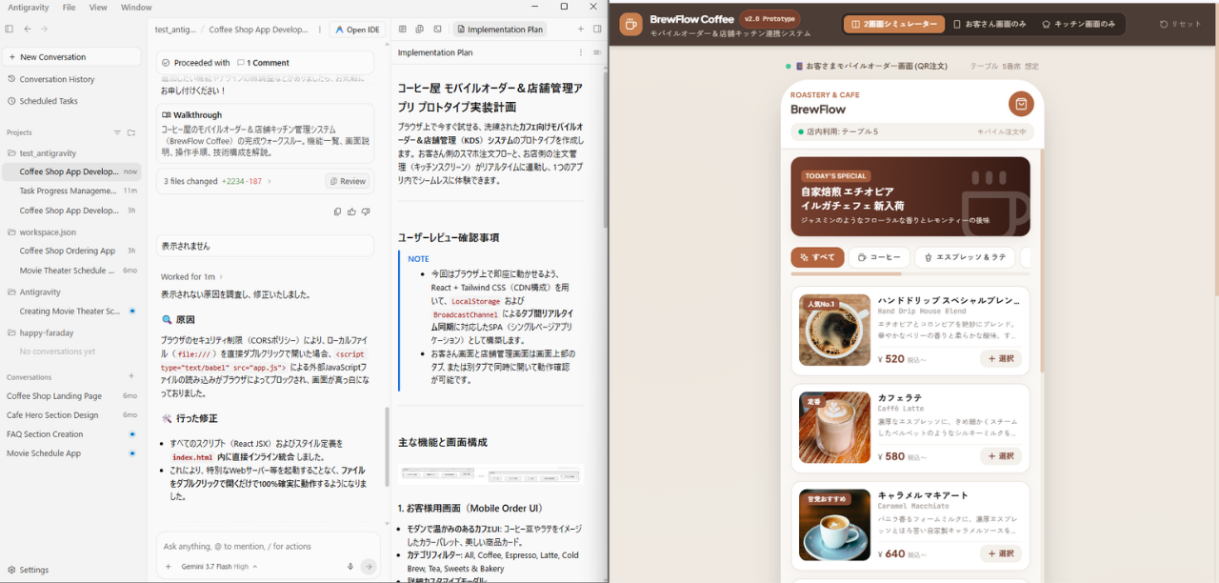This screenshot has width=1219, height=583.
Task: Open the Projects filter icon
Action: [117, 132]
